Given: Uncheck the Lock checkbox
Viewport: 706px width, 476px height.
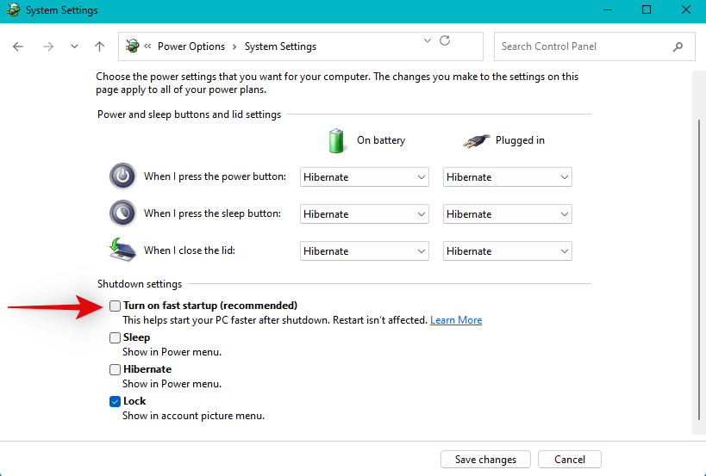Looking at the screenshot, I should (x=116, y=401).
